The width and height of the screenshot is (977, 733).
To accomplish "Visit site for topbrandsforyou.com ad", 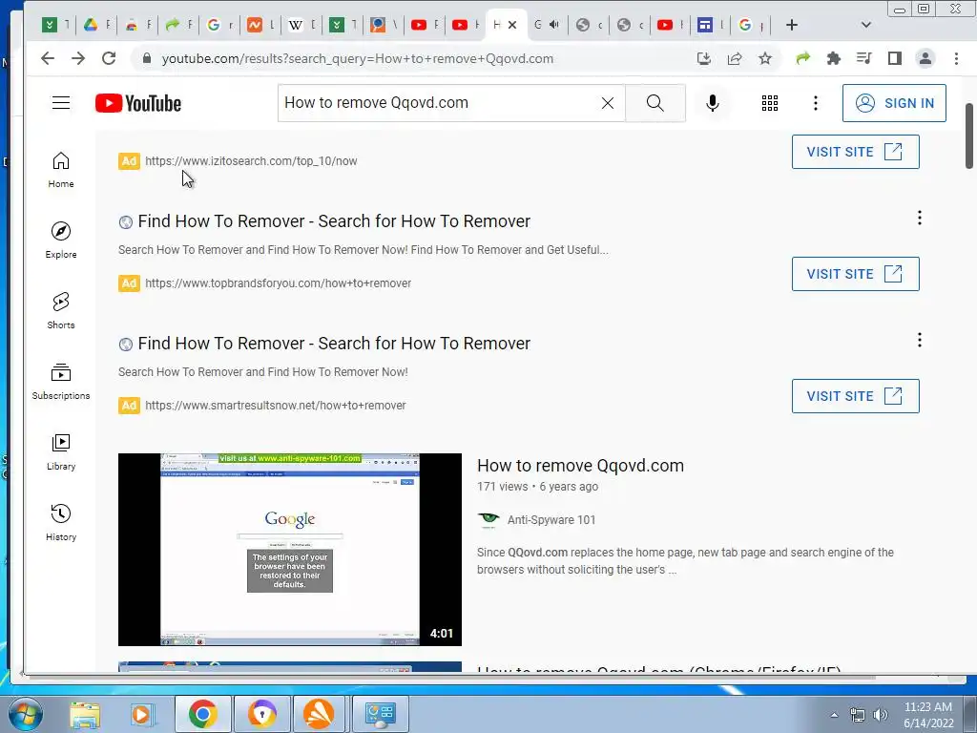I will click(855, 274).
